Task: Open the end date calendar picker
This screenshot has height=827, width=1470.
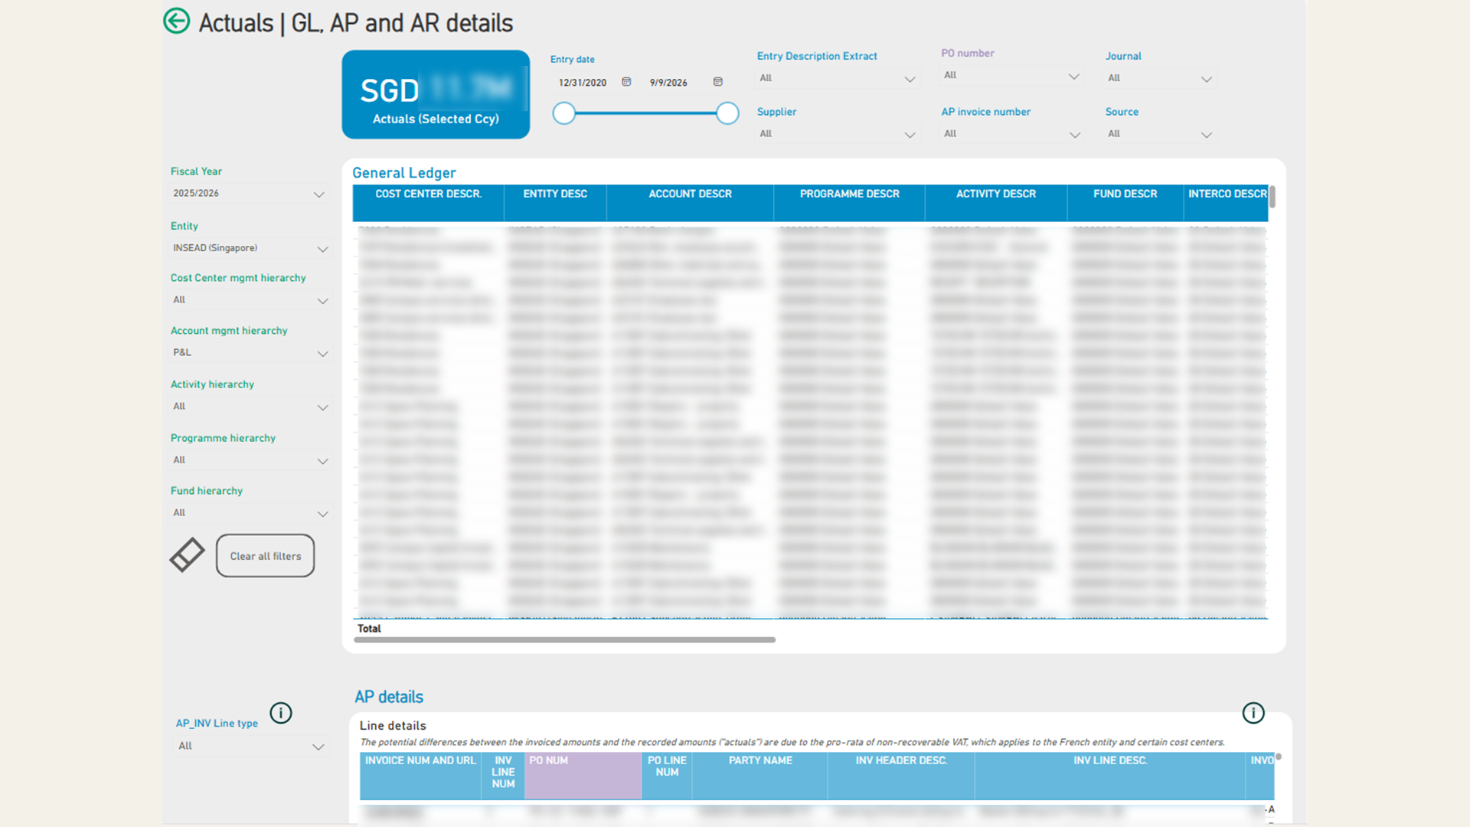Action: (718, 82)
